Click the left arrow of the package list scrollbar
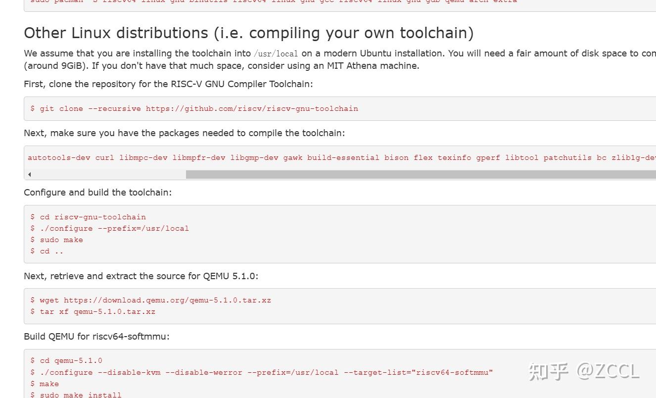Viewport: 656px width, 398px height. [x=30, y=174]
